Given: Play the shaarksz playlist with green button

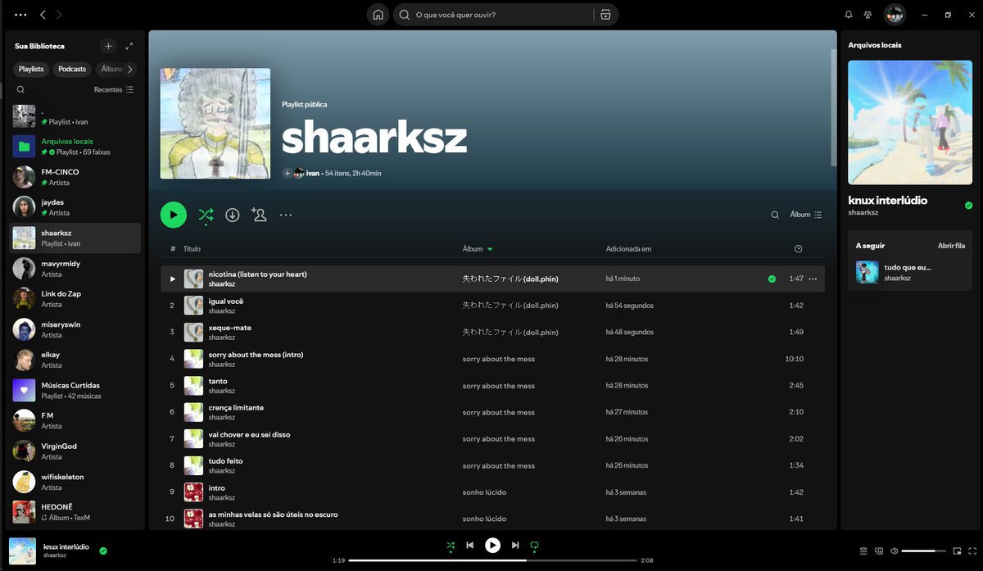Looking at the screenshot, I should tap(173, 215).
